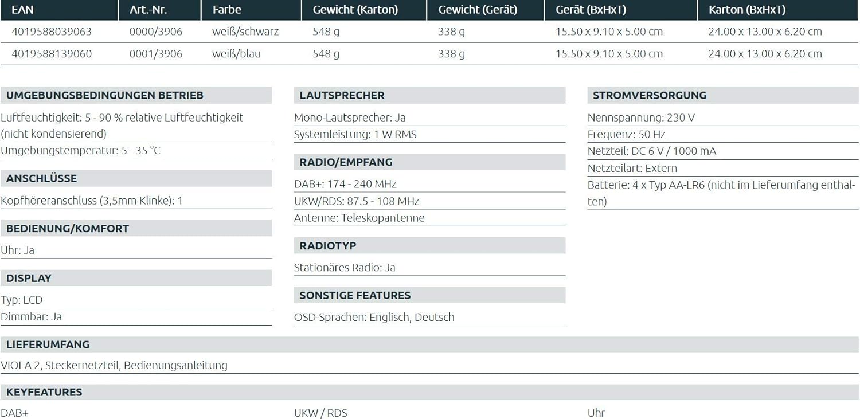Click the UMGEBUNGSBEDINGUNGEN BETRIEB section header
The width and height of the screenshot is (860, 419).
click(105, 95)
